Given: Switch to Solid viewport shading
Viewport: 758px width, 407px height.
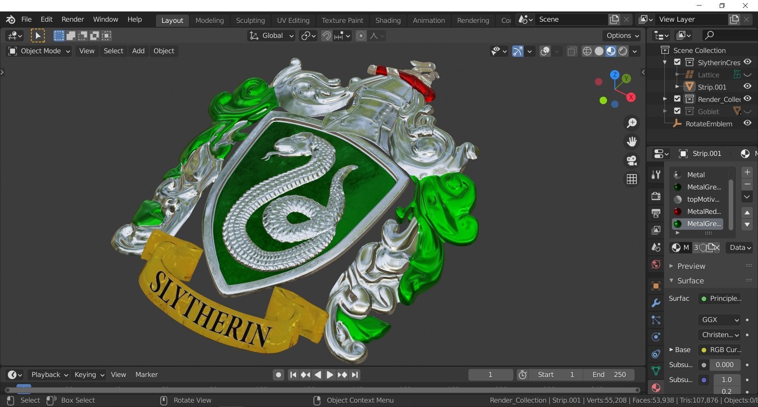Looking at the screenshot, I should pyautogui.click(x=599, y=51).
